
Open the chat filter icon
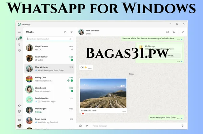tap(71, 32)
